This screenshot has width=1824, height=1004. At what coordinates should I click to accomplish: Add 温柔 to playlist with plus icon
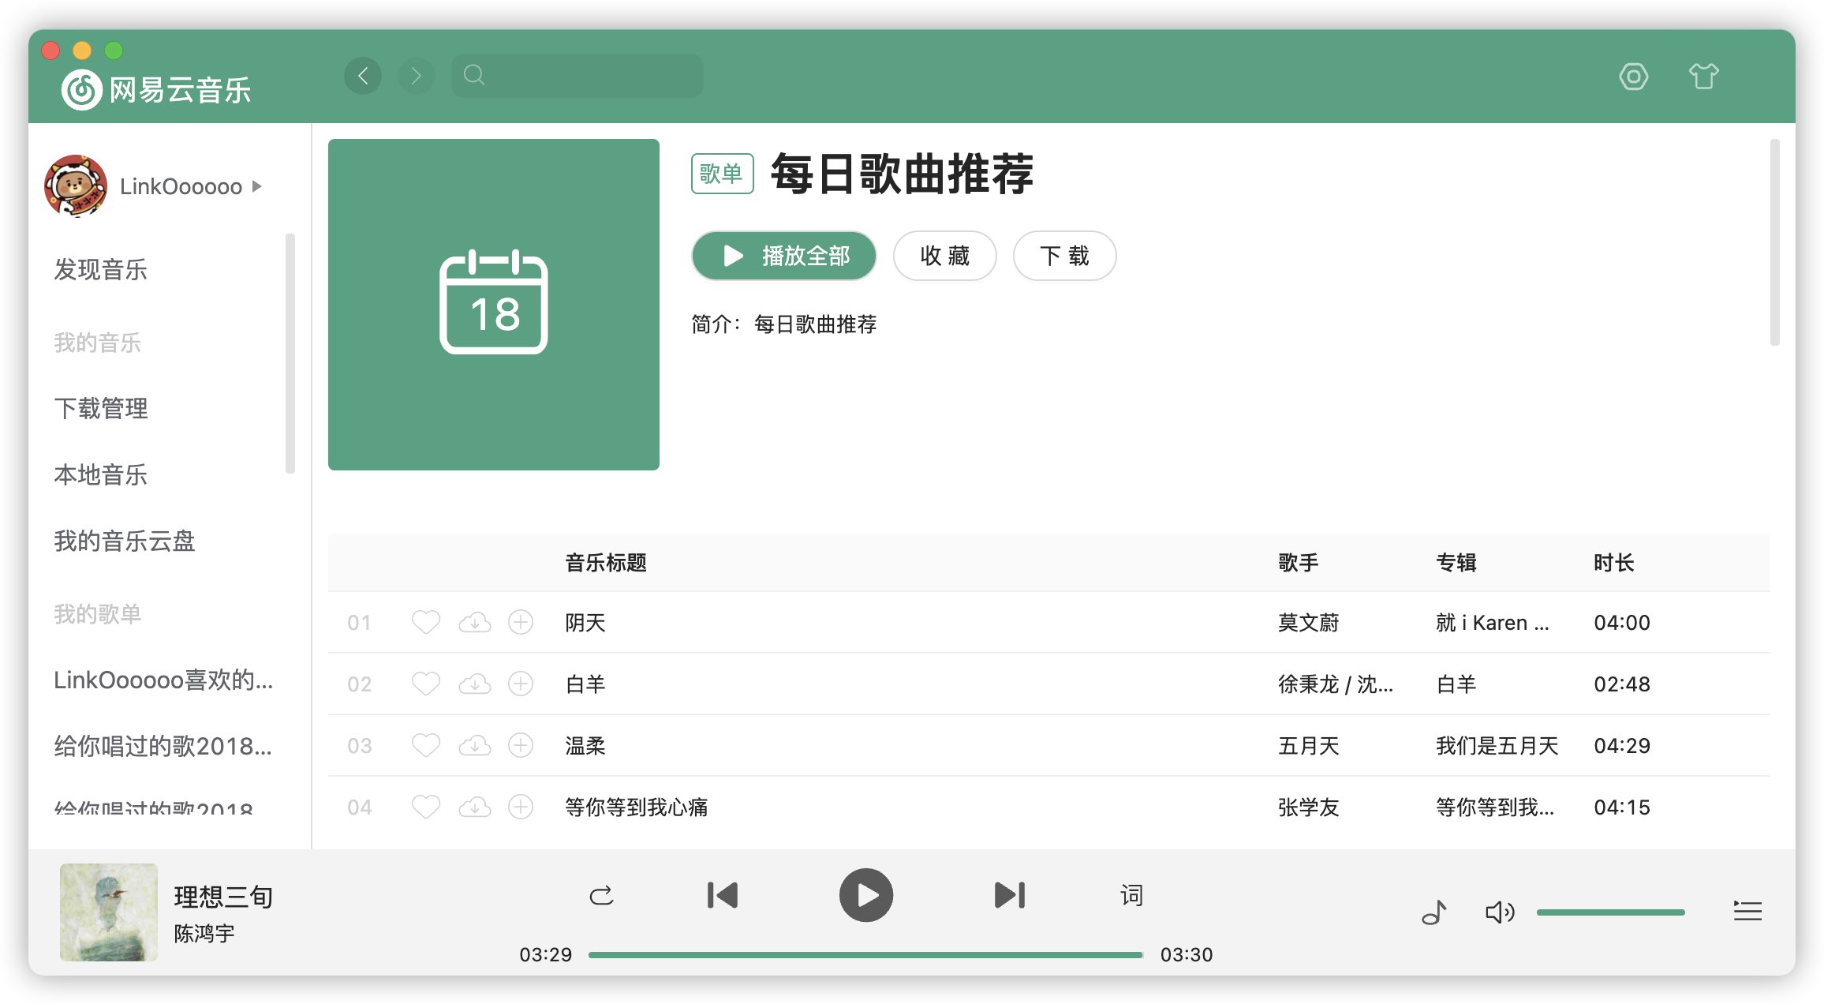tap(521, 746)
